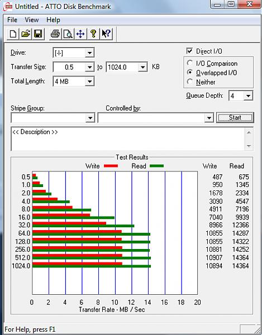
Task: Click the green read bar for 64.0
Action: (x=91, y=234)
